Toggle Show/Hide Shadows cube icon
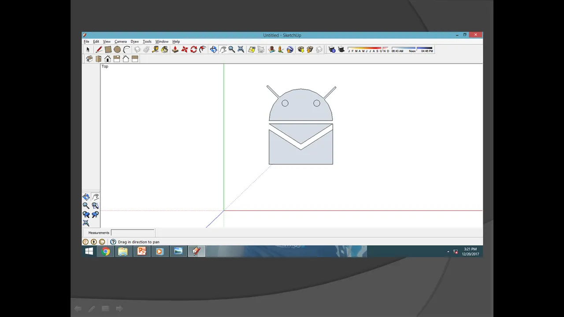Screen dimensions: 564x317 tap(341, 50)
